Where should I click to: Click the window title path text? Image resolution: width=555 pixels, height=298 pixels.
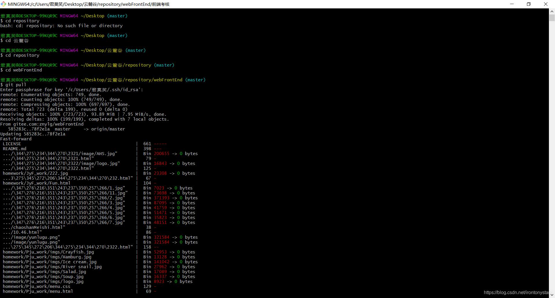(89, 4)
